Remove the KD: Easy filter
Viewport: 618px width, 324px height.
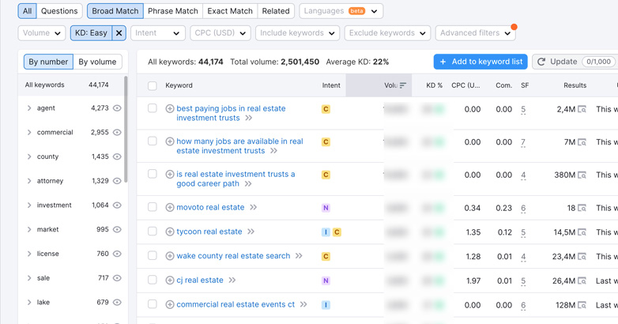tap(119, 33)
